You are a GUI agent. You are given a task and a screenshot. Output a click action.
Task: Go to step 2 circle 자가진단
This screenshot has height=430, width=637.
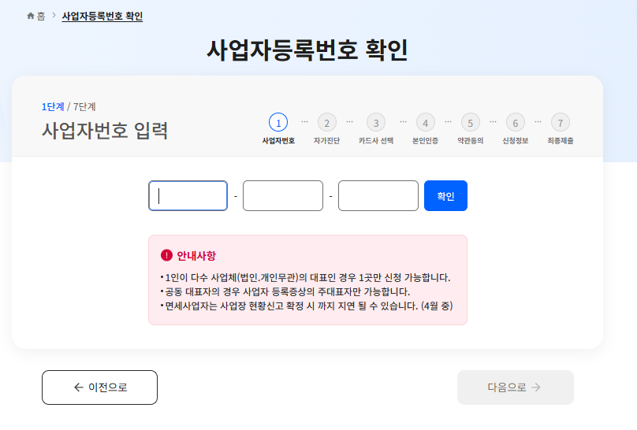326,122
